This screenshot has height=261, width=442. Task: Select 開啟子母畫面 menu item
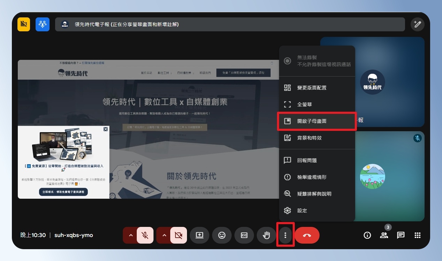click(317, 121)
